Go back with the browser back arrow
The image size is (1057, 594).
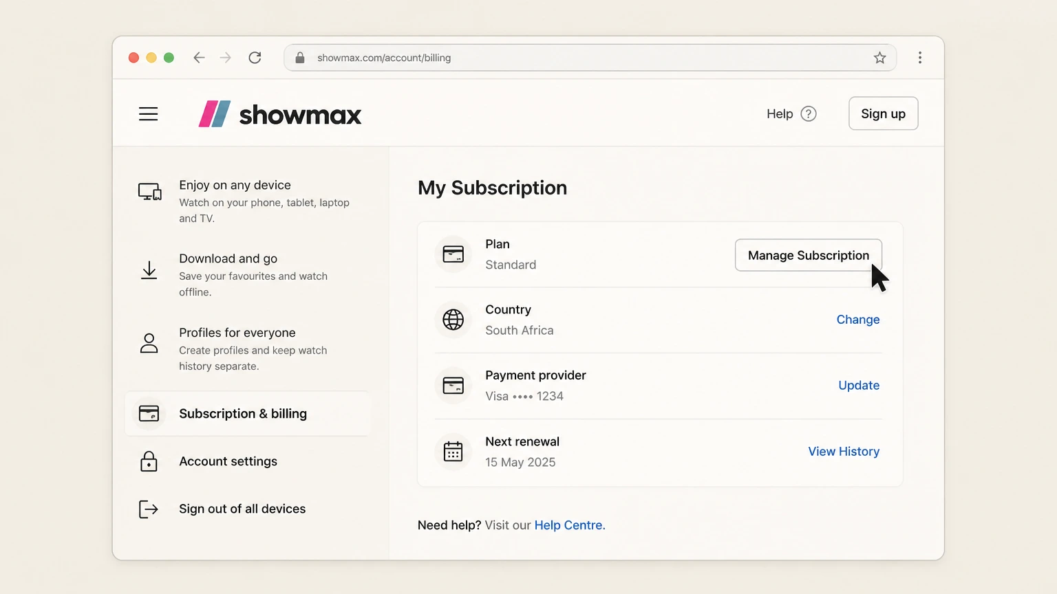[x=199, y=58]
